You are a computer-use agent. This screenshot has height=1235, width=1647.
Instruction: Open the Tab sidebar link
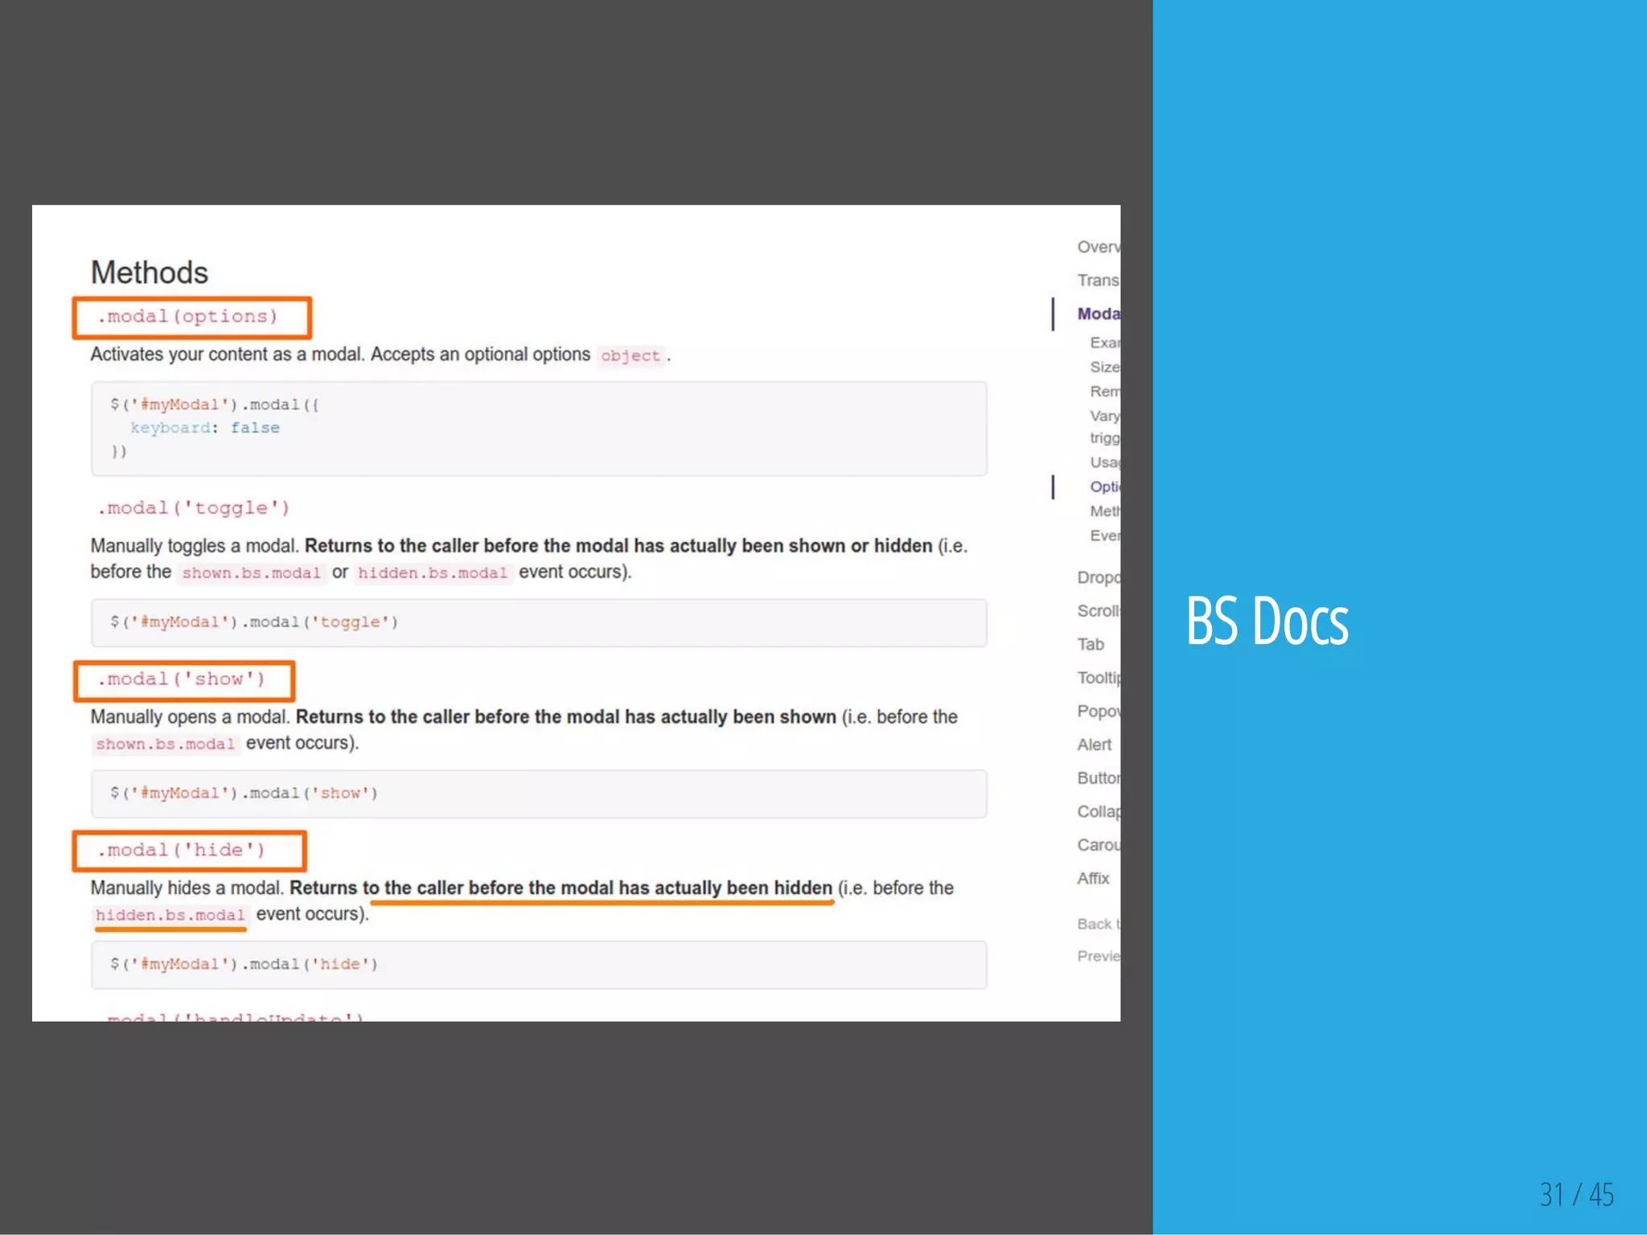coord(1090,644)
